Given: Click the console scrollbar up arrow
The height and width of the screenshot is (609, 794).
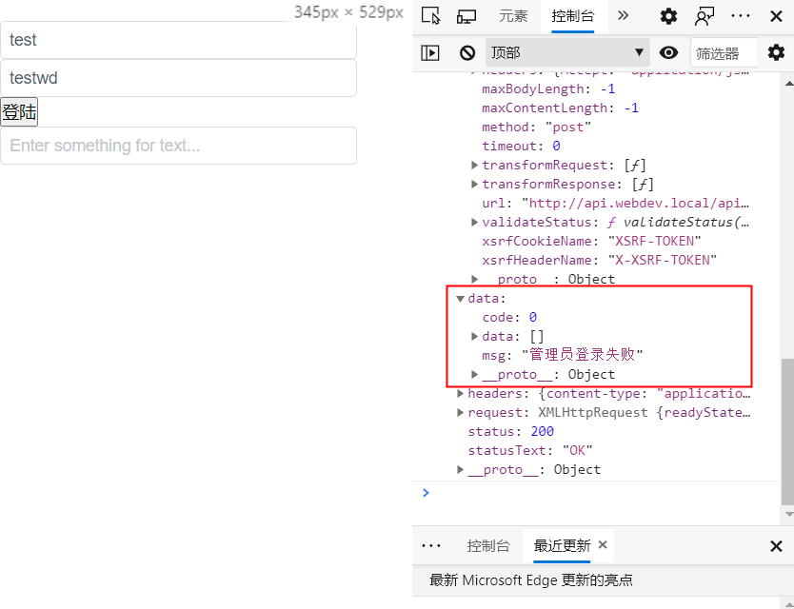Looking at the screenshot, I should coord(788,84).
